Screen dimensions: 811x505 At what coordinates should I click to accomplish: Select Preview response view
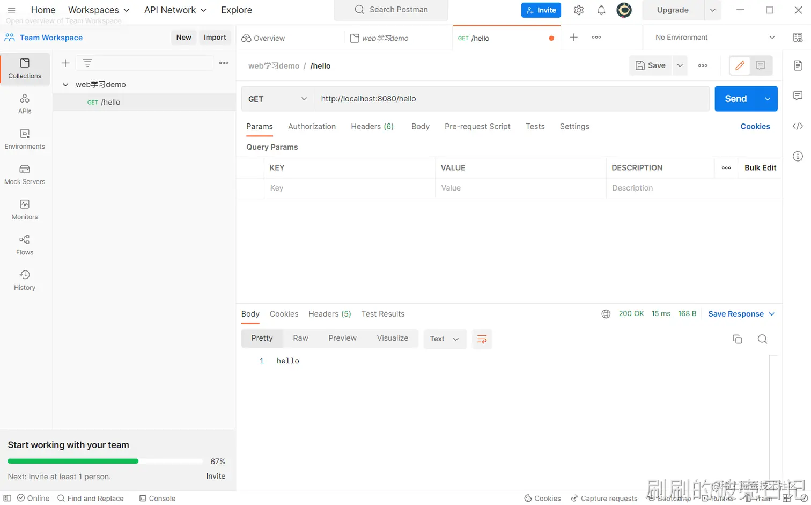pos(342,338)
